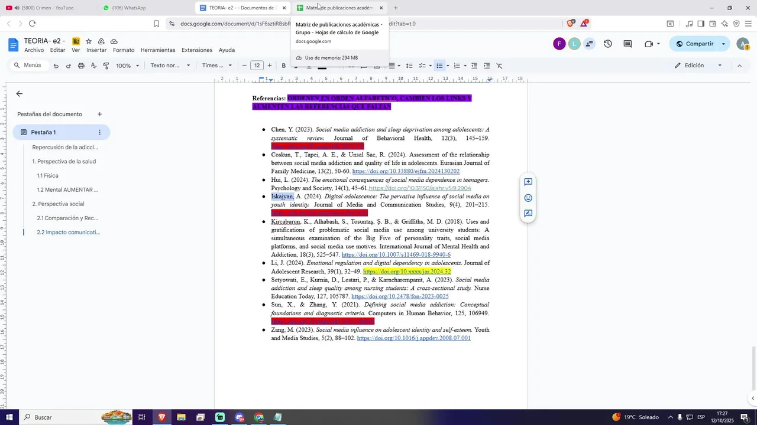Open link doi.org/10.2478/fon-2023-0025
The height and width of the screenshot is (425, 757).
[400, 296]
